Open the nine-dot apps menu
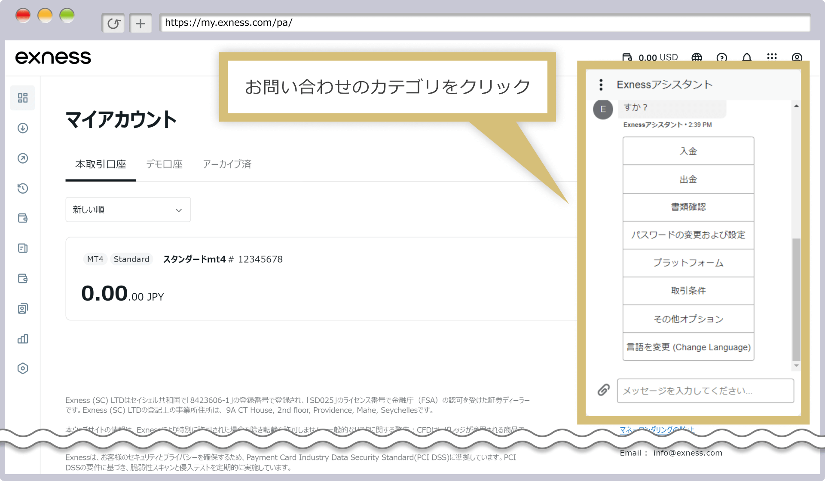Viewport: 825px width, 481px height. point(772,57)
